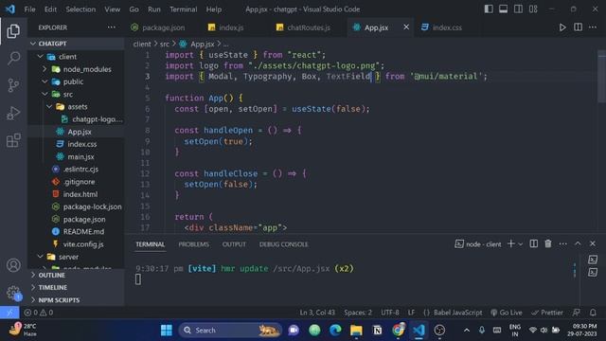Open README.md file
This screenshot has height=341, width=606.
(x=76, y=231)
